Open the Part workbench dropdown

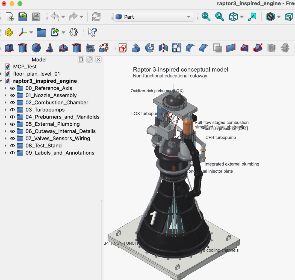[154, 17]
